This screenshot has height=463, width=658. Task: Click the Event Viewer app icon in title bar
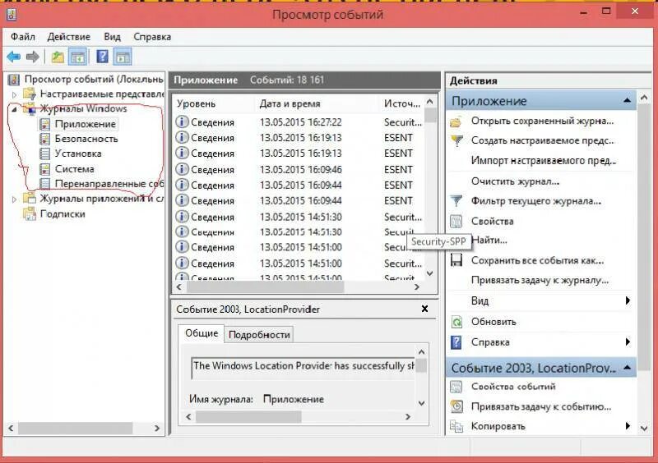[x=12, y=15]
